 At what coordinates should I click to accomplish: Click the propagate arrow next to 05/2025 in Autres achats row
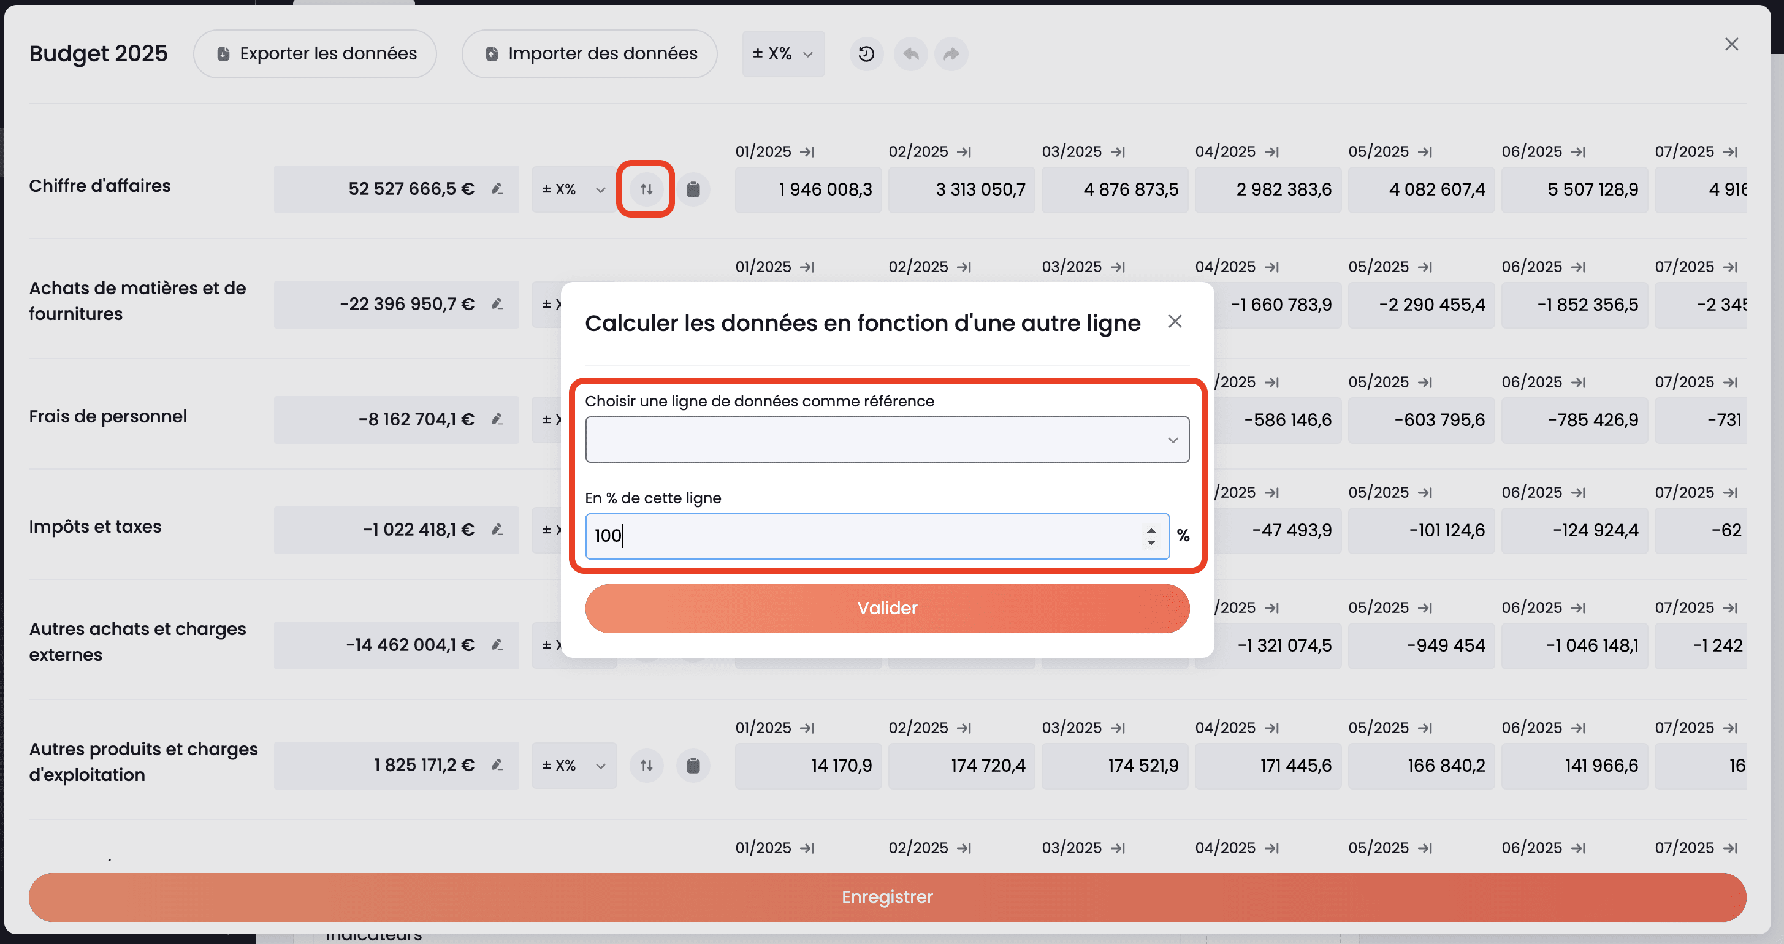click(x=1425, y=607)
